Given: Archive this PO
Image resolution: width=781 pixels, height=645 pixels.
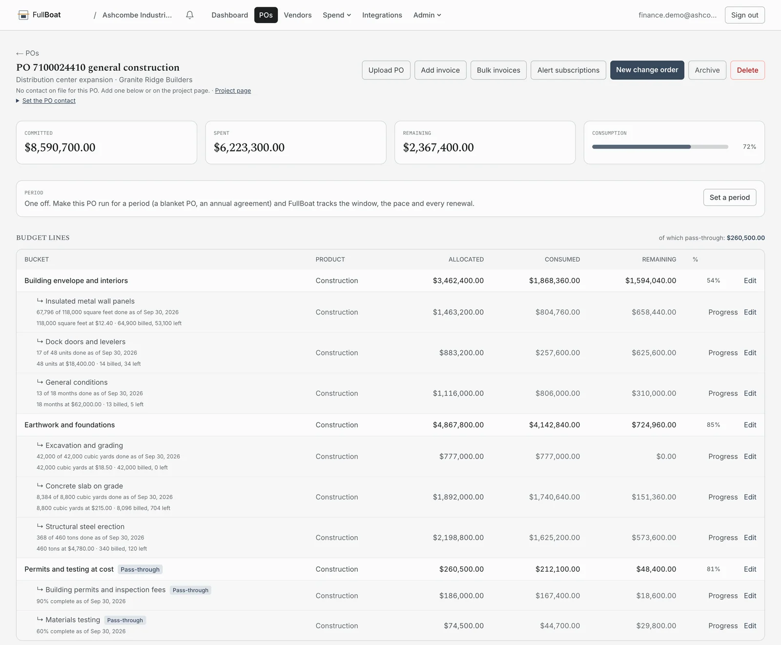Looking at the screenshot, I should tap(707, 70).
